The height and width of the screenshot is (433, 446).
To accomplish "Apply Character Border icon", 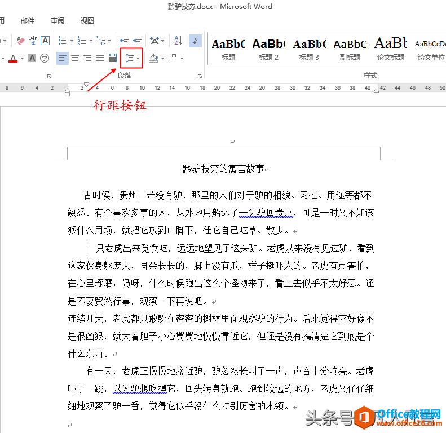I will pos(45,41).
